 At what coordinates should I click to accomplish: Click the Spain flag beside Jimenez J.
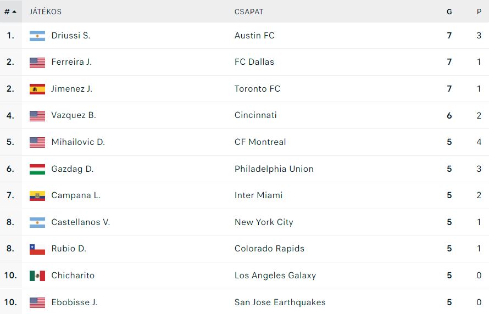[37, 89]
